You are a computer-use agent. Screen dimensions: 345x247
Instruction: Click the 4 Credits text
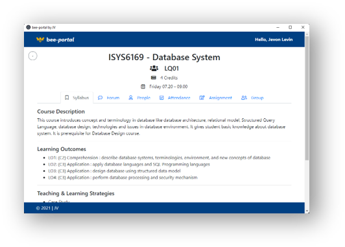tap(169, 78)
